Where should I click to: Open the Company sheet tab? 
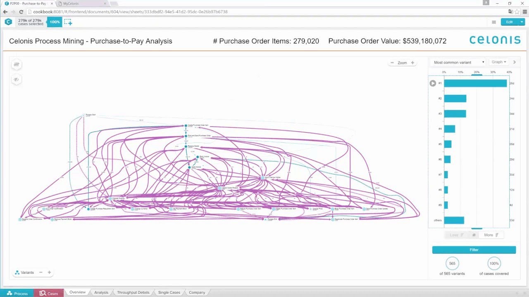197,292
